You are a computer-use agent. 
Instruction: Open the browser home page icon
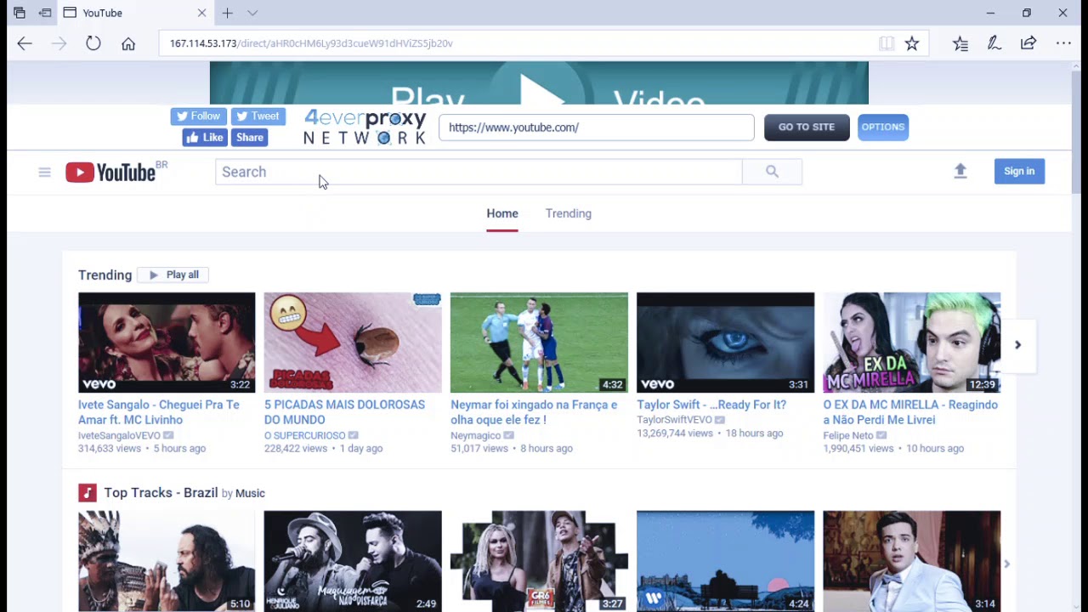[x=128, y=43]
